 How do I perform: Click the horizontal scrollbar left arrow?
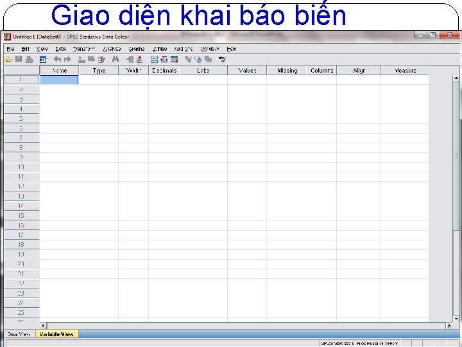pyautogui.click(x=43, y=326)
